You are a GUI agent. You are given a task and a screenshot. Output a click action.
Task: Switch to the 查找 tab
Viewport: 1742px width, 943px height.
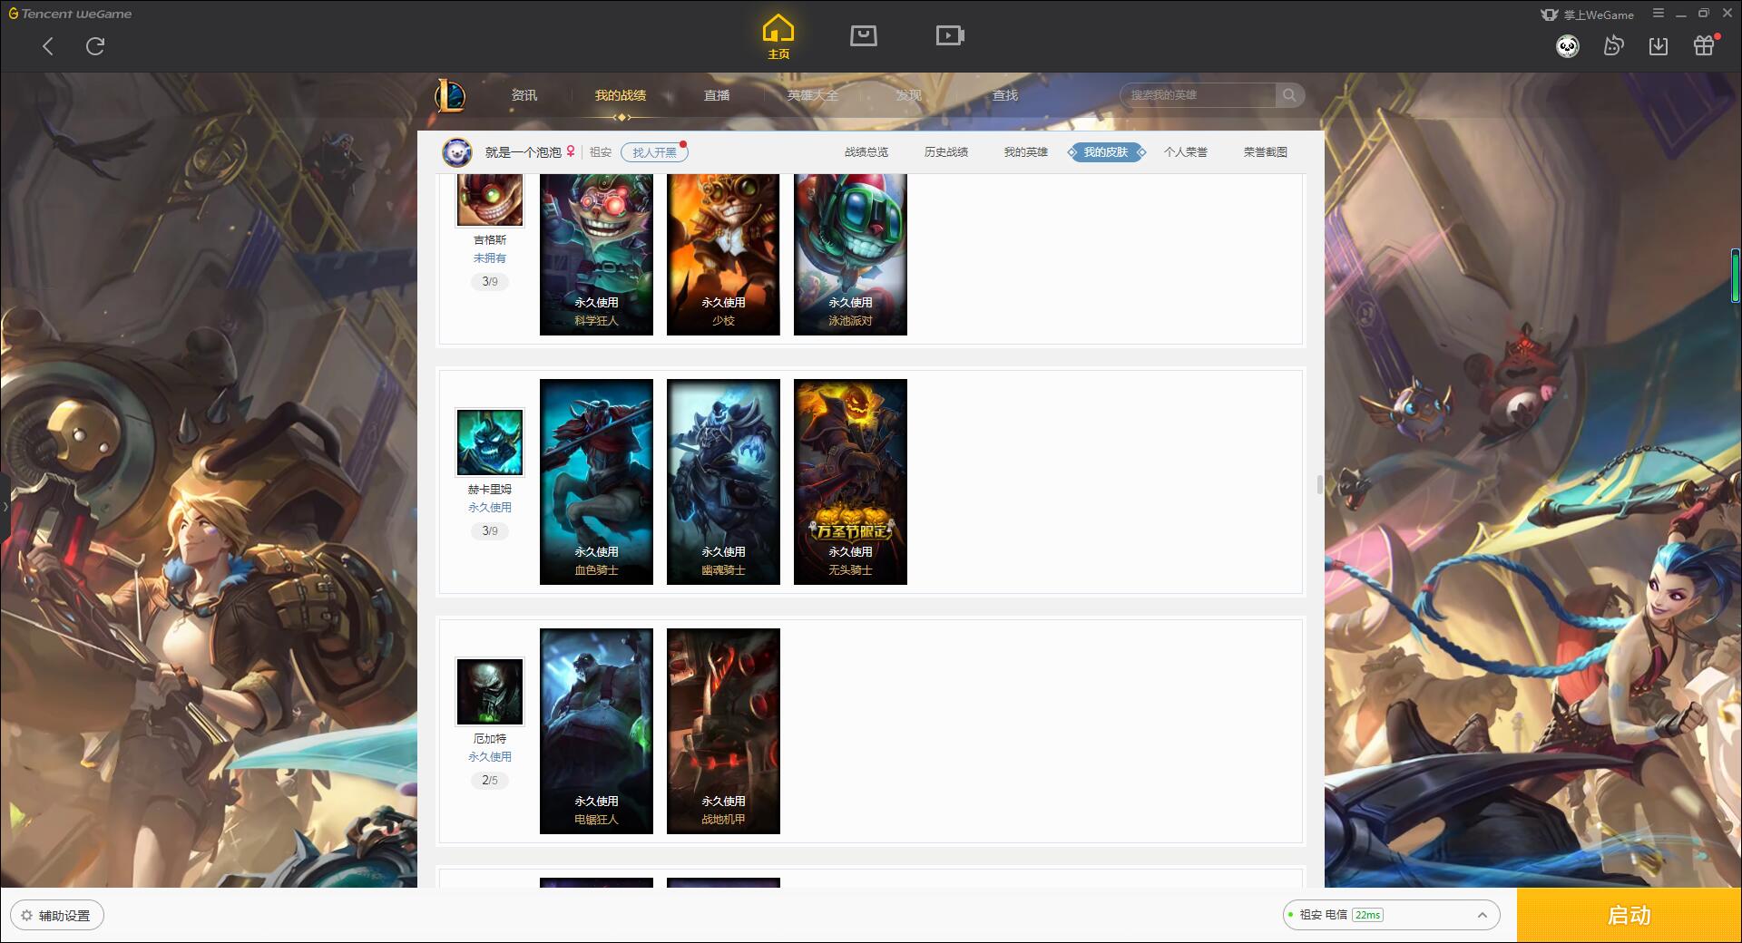point(1005,95)
